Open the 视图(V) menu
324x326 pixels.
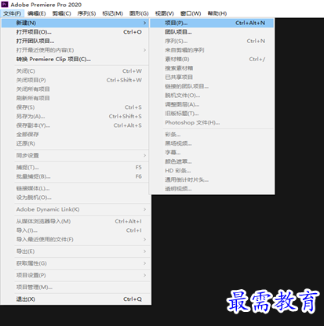164,13
